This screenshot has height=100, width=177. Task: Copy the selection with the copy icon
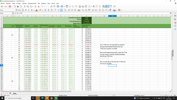point(28,6)
